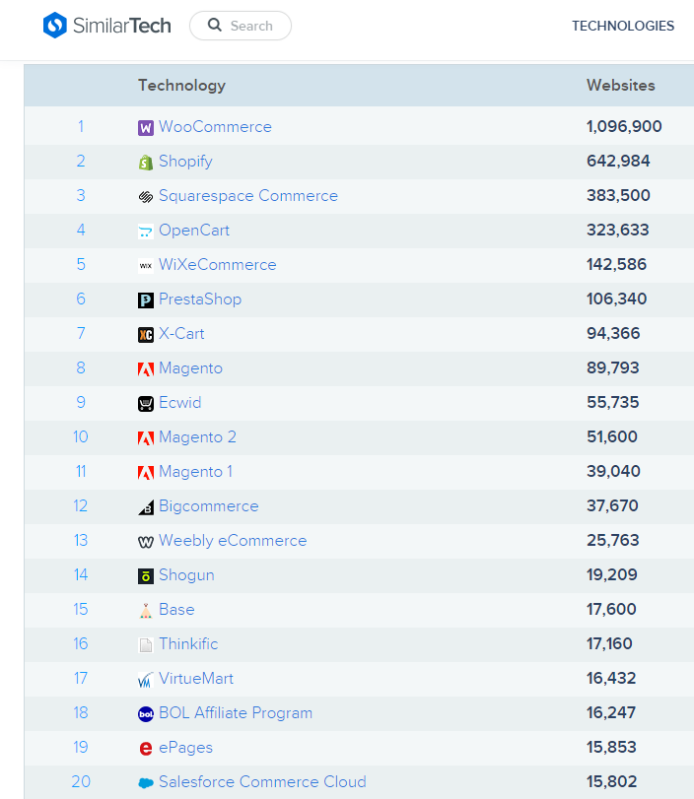The height and width of the screenshot is (799, 694).
Task: Click the Shogun icon
Action: point(146,576)
